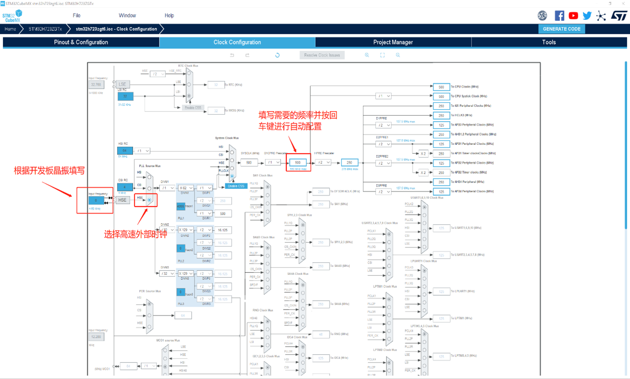Image resolution: width=630 pixels, height=379 pixels.
Task: Click the refresh clock tree icon
Action: pos(277,55)
